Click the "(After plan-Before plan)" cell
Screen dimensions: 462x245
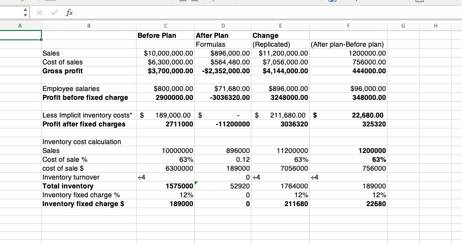(348, 44)
